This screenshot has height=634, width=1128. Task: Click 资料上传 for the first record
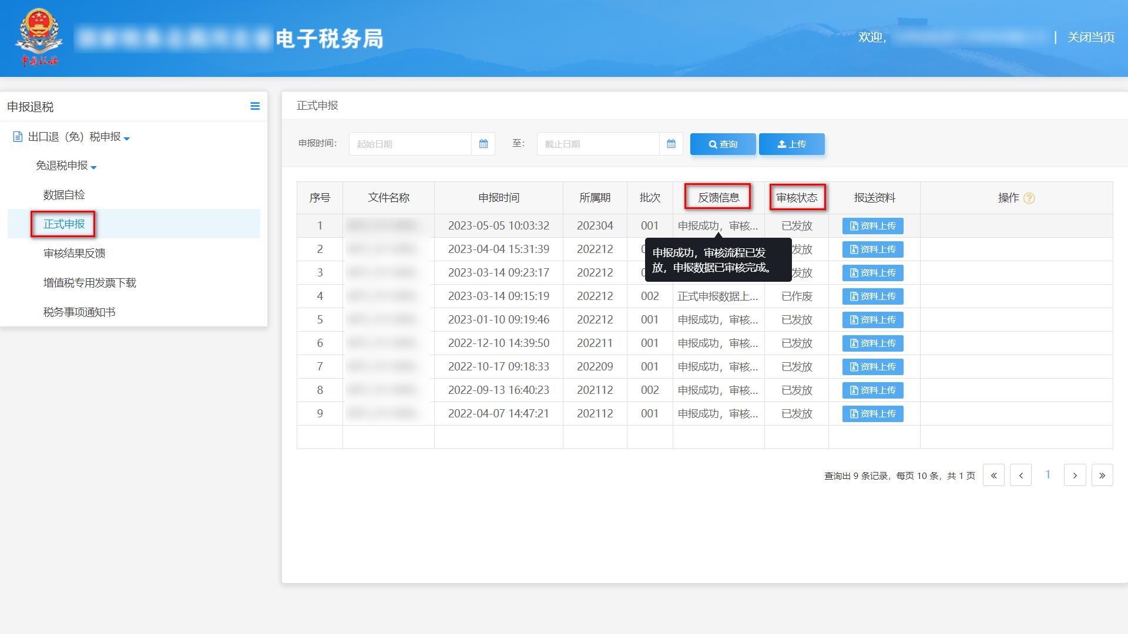point(873,225)
